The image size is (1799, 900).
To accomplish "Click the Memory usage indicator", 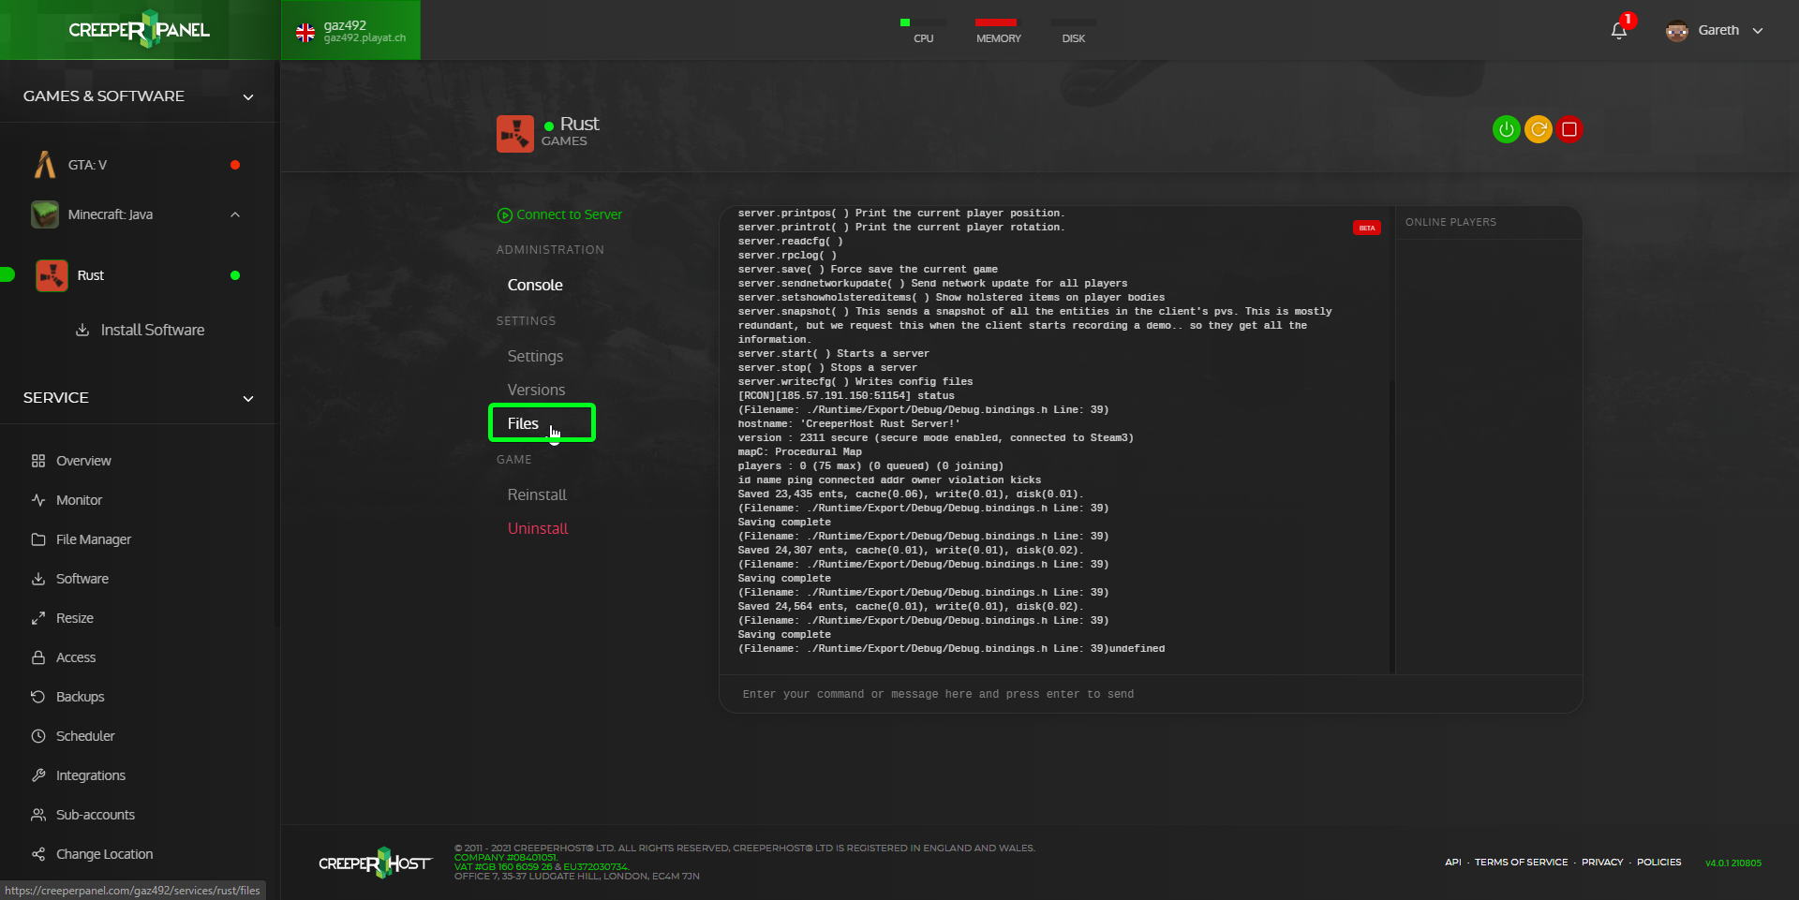I will tap(998, 30).
